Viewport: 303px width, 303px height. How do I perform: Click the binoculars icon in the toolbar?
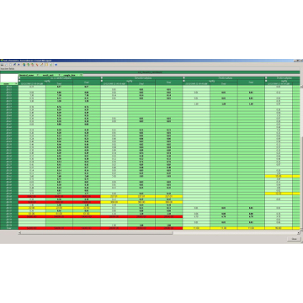2,65
